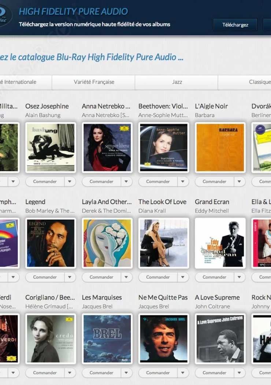This screenshot has height=385, width=271.
Task: Open dropdown arrow for Beethoven Violin album
Action: pos(183,181)
